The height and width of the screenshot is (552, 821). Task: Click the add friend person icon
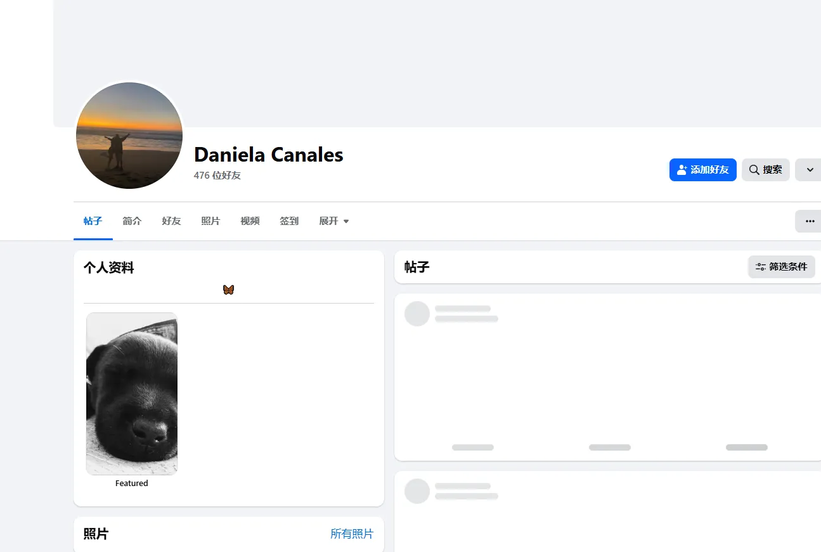(682, 170)
